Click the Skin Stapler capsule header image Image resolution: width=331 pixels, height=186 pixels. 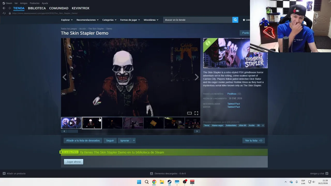coord(235,53)
